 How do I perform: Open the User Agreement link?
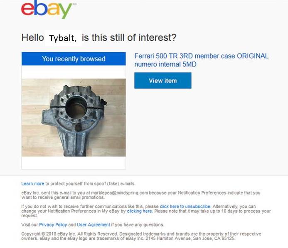[94, 225]
